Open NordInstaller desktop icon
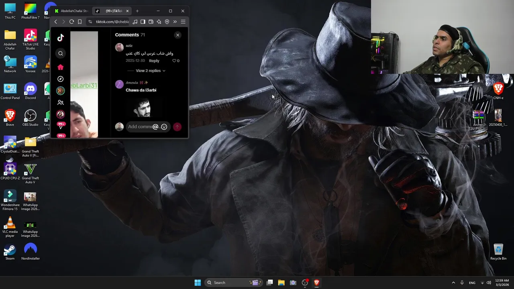 (x=30, y=252)
